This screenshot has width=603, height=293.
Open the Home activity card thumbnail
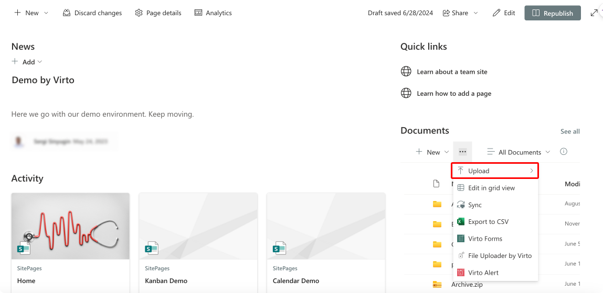click(x=70, y=226)
